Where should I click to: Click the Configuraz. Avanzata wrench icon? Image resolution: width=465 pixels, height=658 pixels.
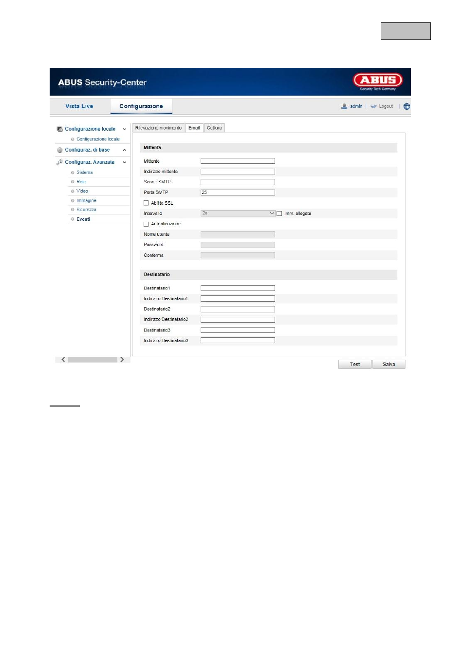tap(60, 162)
